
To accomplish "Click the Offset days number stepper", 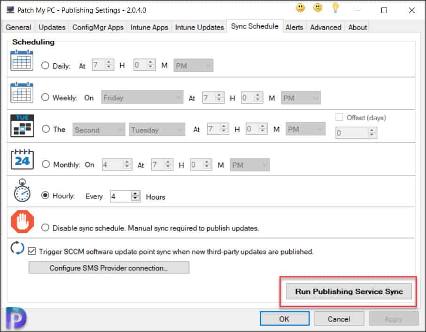I will (356, 132).
